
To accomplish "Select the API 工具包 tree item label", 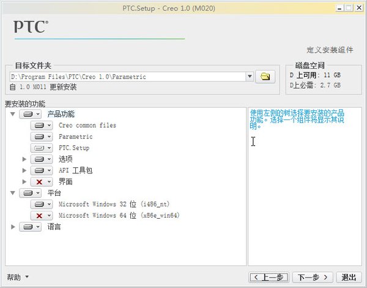I will pos(76,170).
